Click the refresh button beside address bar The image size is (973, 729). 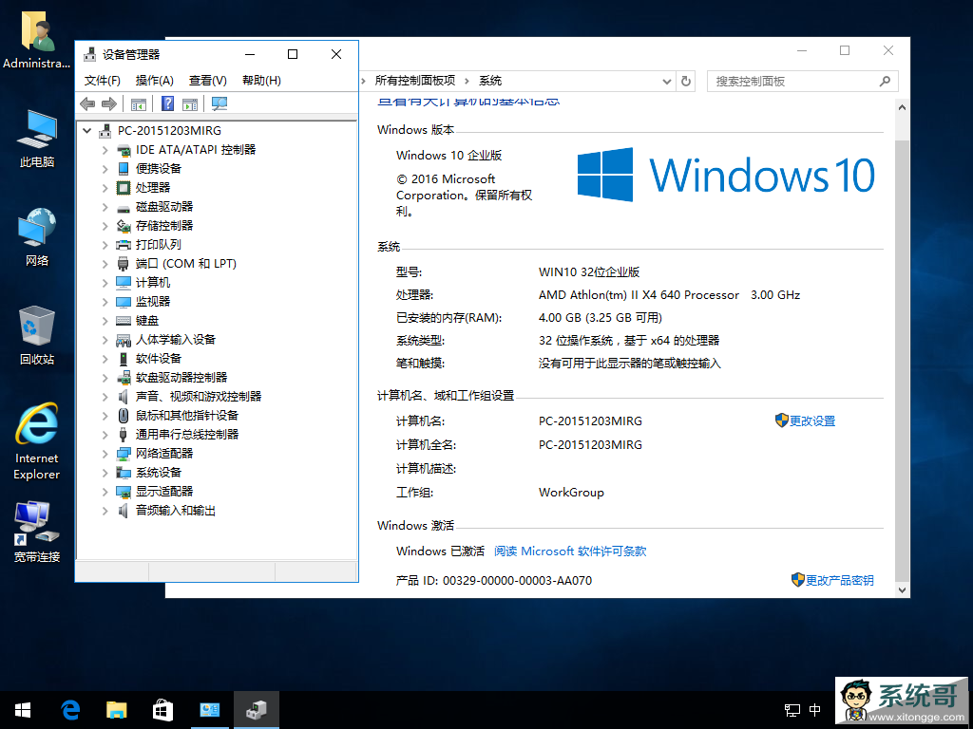tap(686, 82)
